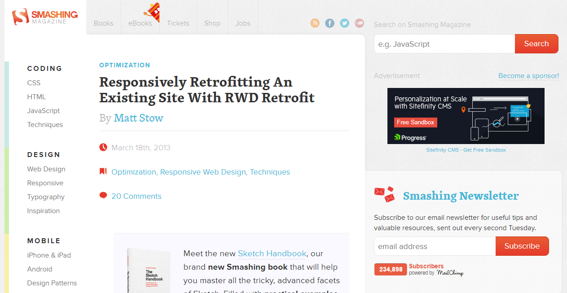
Task: Open author Matt Stow's profile link
Action: click(x=139, y=118)
